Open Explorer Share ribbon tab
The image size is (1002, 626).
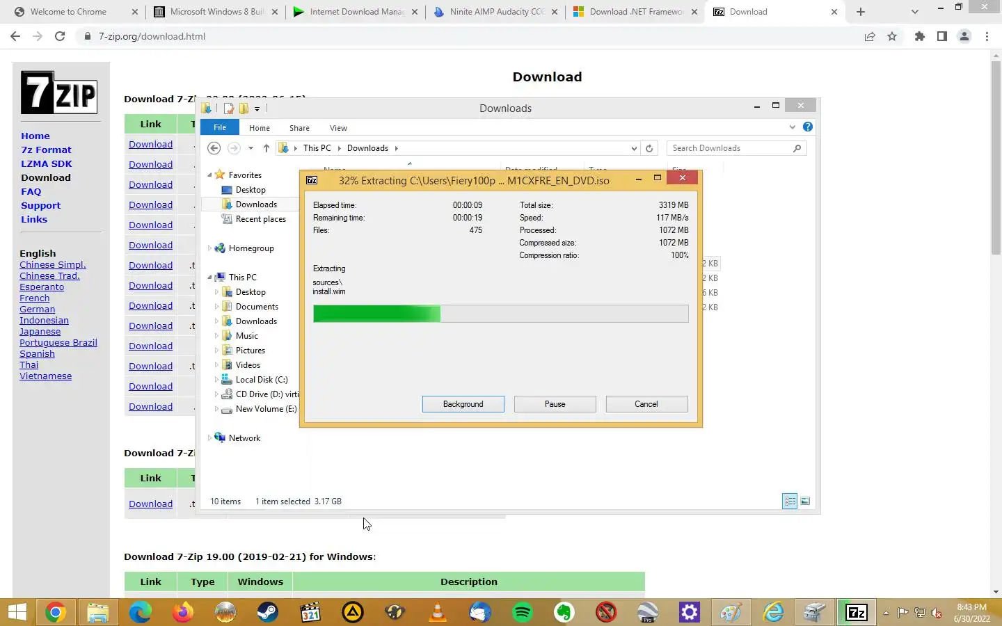coord(299,128)
